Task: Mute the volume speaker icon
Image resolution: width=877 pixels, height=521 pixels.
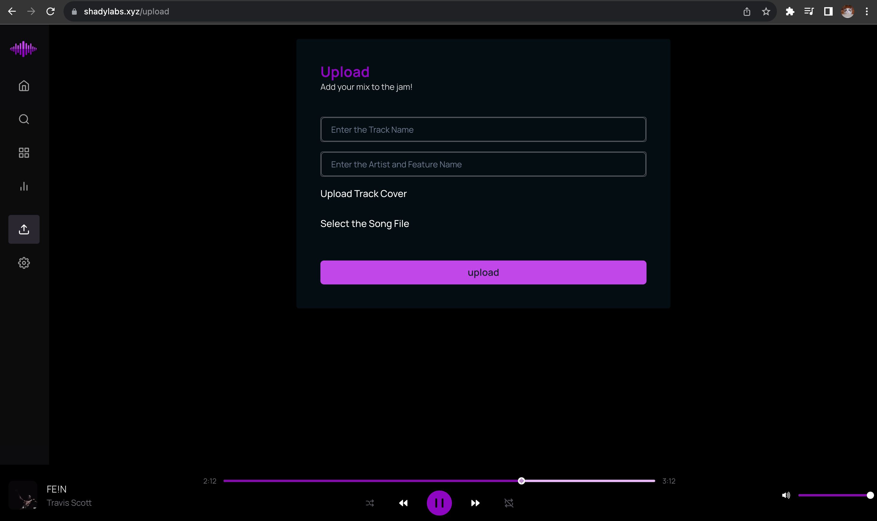Action: point(786,494)
